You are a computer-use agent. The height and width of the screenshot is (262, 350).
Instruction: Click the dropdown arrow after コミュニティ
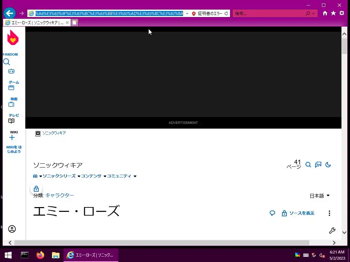135,176
